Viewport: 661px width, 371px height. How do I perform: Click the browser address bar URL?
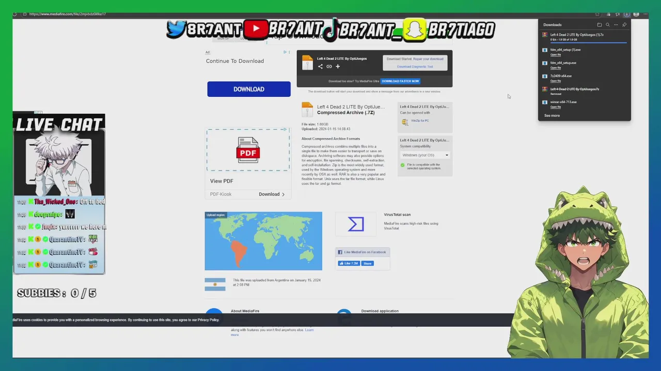(x=68, y=14)
